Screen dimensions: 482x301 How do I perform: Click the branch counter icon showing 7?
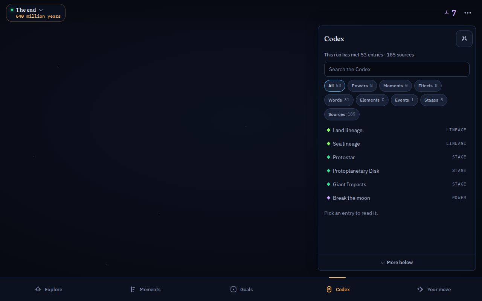[447, 13]
